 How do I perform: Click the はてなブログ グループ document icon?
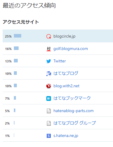(49, 123)
